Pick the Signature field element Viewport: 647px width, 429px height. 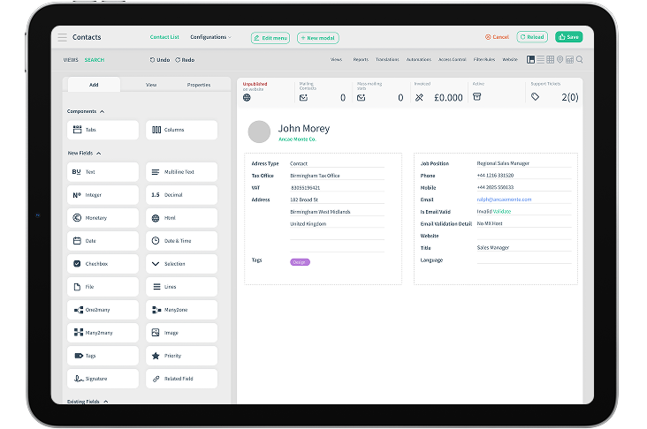coord(103,378)
